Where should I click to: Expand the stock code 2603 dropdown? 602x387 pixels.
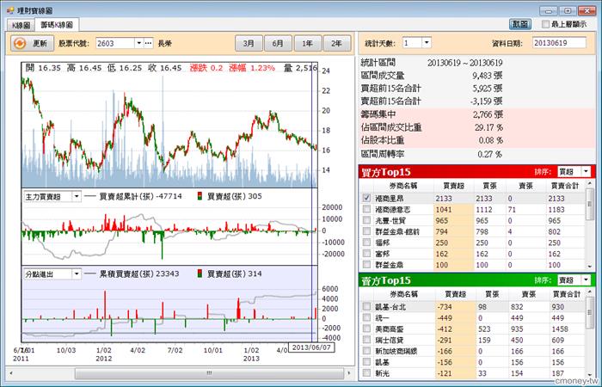tap(138, 42)
